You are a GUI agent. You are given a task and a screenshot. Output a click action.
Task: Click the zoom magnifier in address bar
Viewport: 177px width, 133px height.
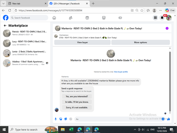click(x=137, y=10)
